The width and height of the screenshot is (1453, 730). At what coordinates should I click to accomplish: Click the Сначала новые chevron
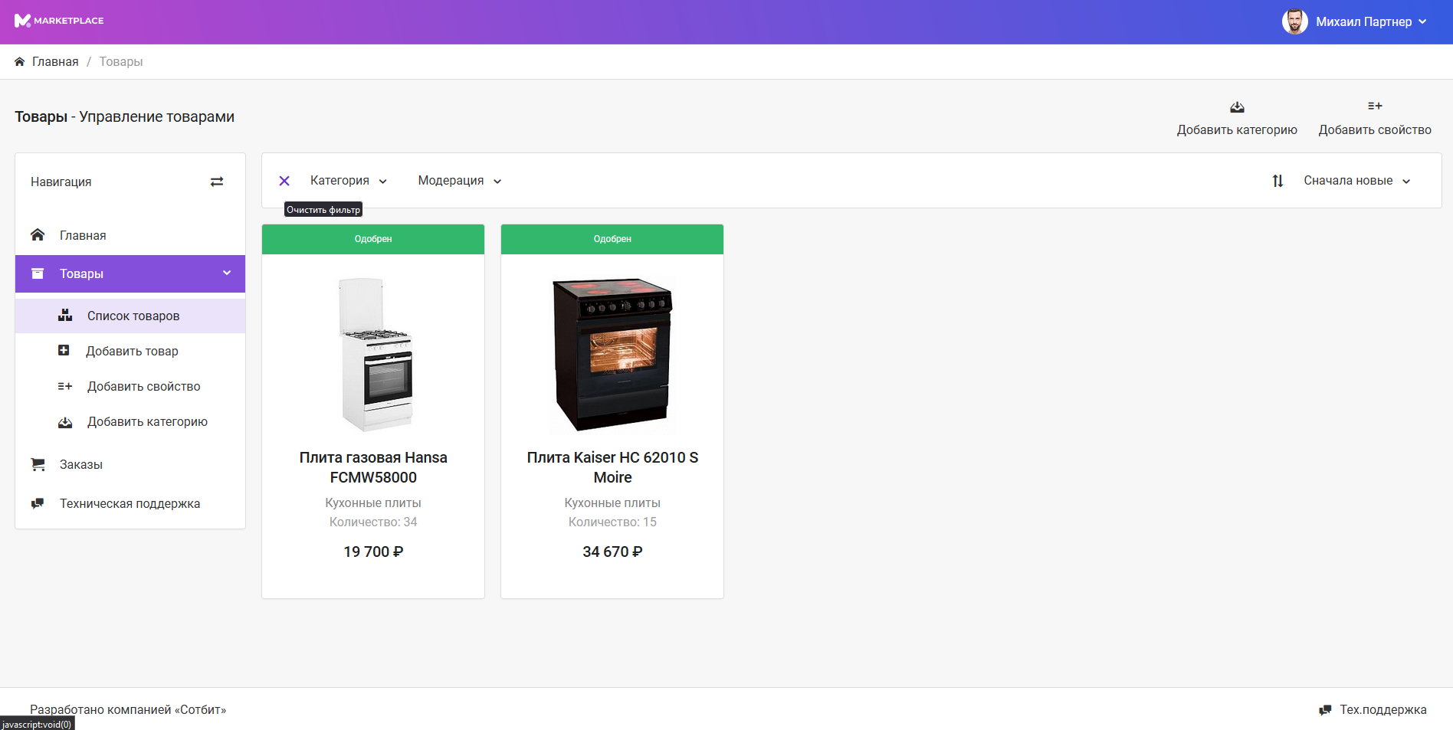coord(1406,182)
